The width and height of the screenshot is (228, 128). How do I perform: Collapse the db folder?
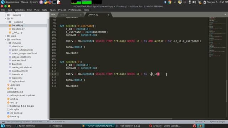point(5,18)
